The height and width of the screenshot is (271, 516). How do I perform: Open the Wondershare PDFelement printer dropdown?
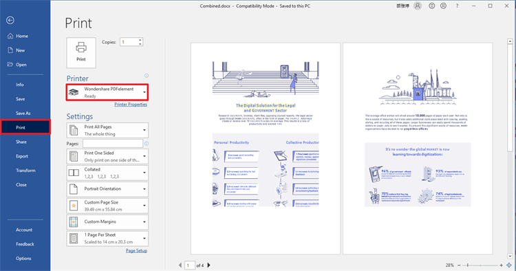tap(107, 92)
